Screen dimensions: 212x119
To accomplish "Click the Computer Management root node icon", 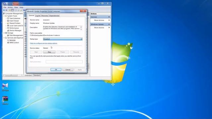I will [x=4, y=14].
